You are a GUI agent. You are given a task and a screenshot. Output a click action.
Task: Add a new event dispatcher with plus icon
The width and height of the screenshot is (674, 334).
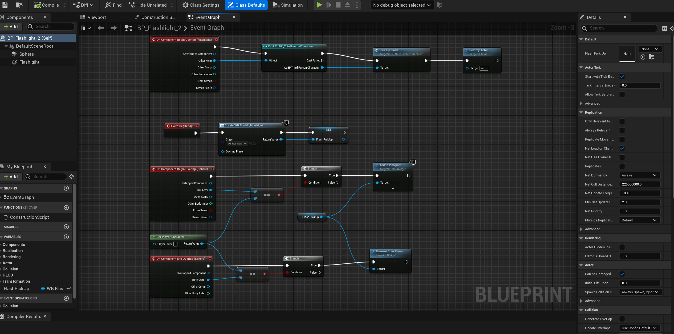pyautogui.click(x=66, y=298)
